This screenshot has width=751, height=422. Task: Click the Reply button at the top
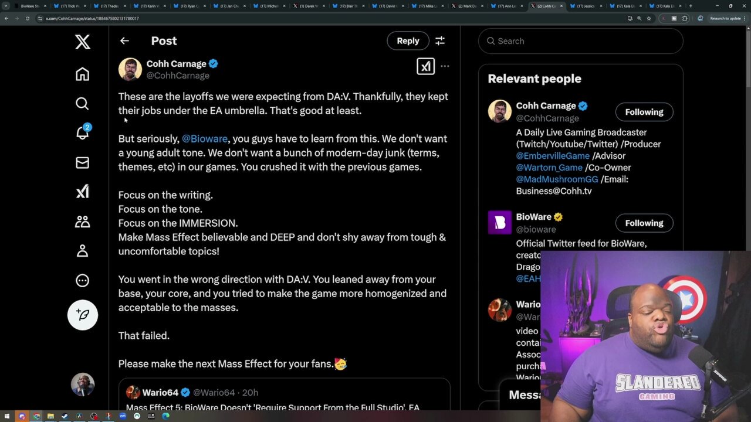(x=408, y=41)
